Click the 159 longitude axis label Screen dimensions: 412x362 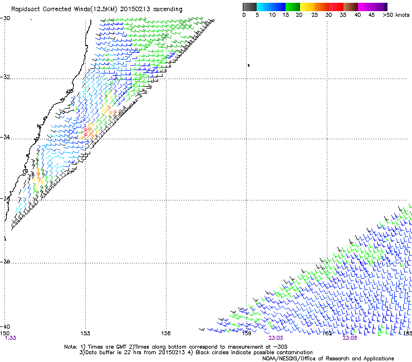[x=247, y=334]
